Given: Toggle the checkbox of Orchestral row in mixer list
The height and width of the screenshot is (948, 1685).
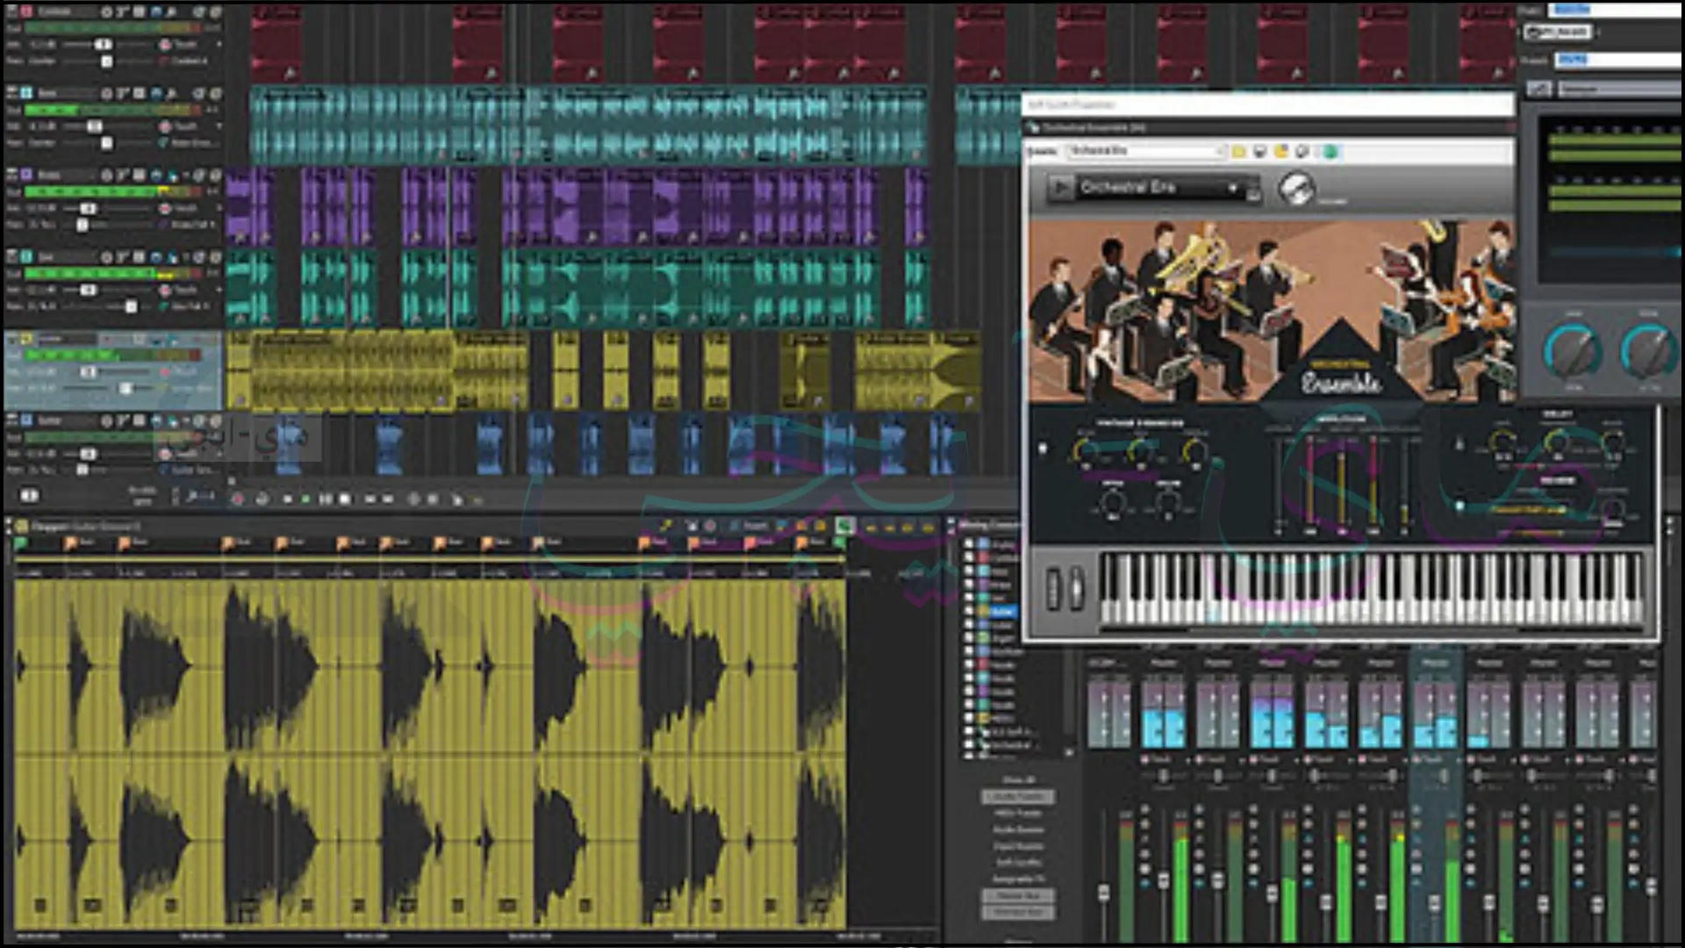Looking at the screenshot, I should [x=969, y=744].
